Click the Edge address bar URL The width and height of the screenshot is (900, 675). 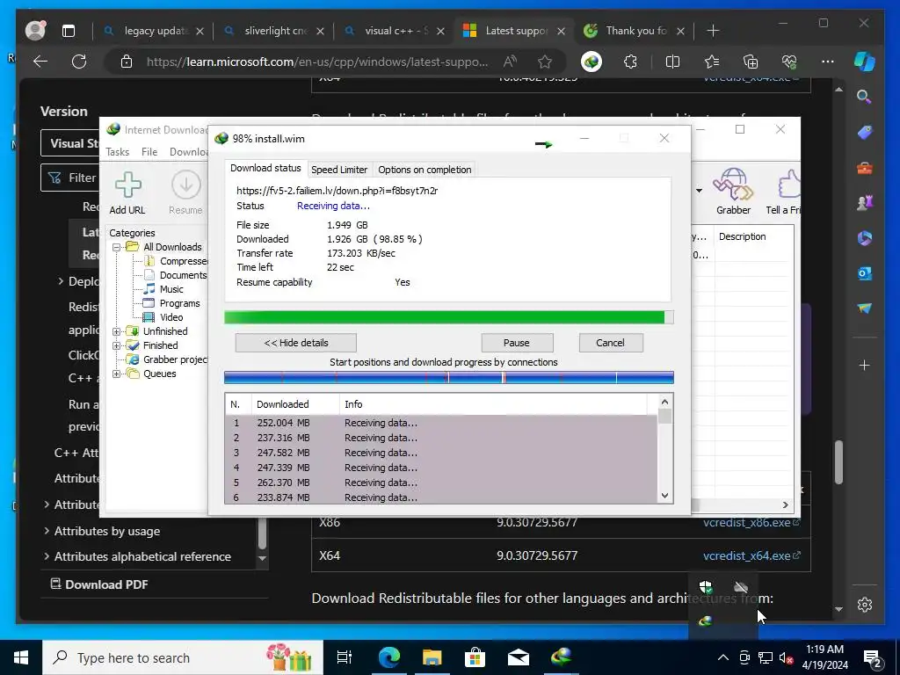(x=317, y=62)
